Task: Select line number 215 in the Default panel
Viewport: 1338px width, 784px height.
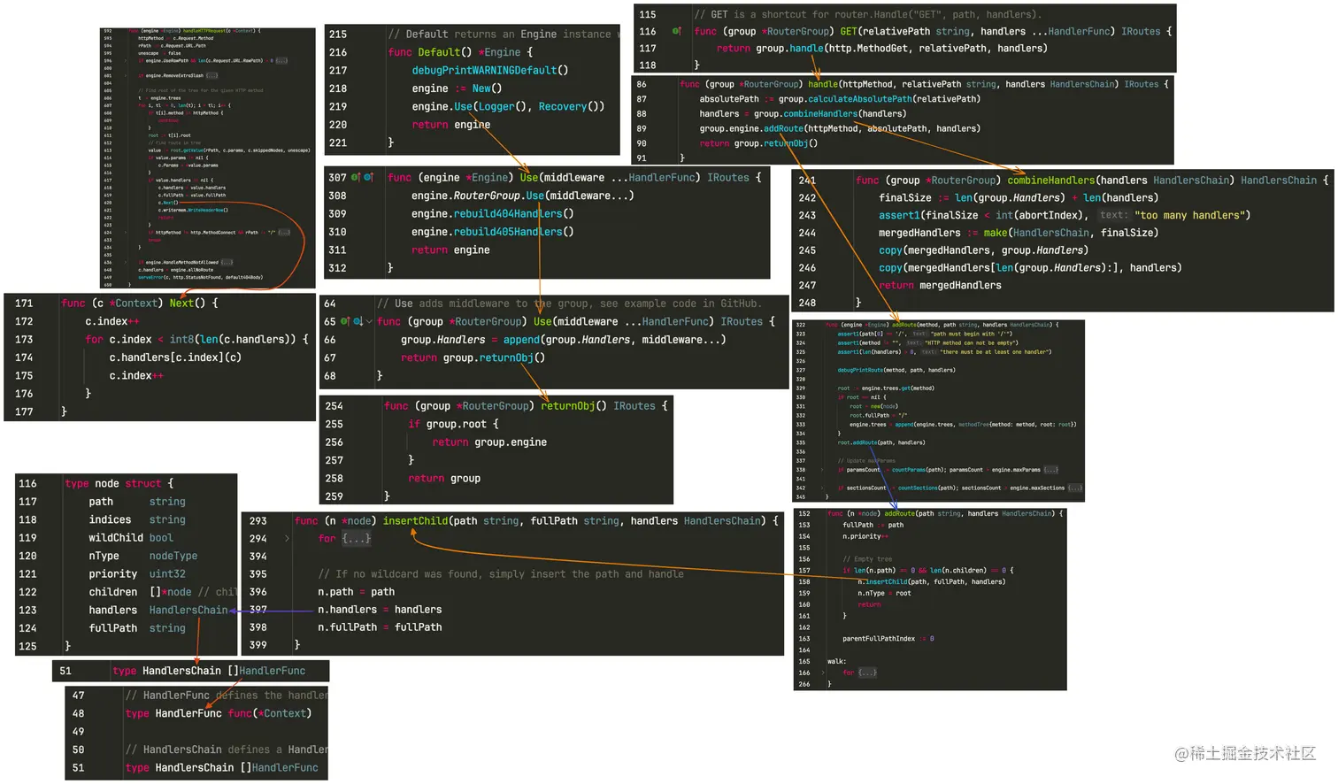Action: click(338, 34)
